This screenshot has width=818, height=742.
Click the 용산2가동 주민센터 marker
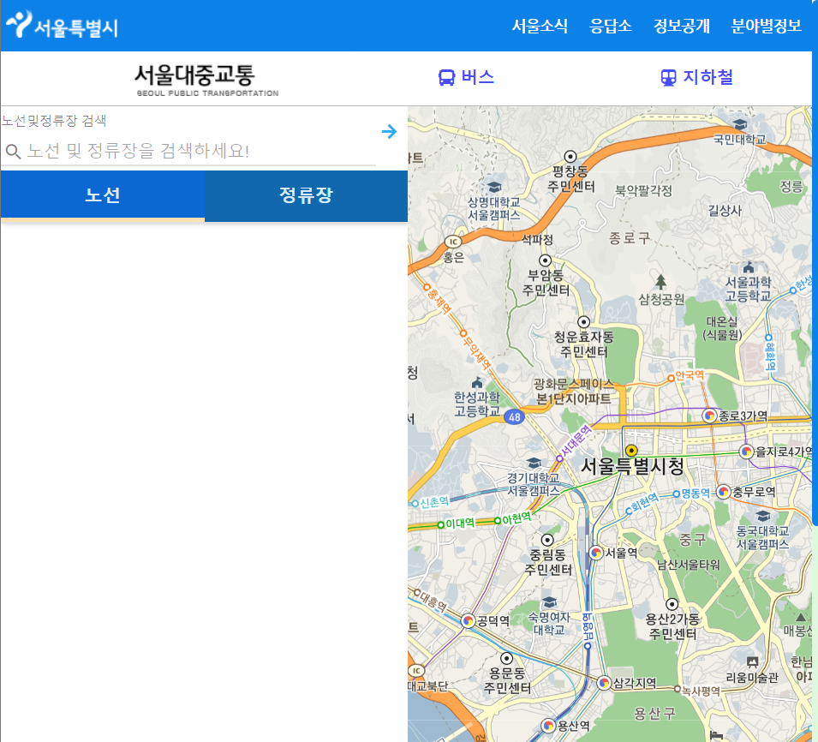[x=672, y=604]
